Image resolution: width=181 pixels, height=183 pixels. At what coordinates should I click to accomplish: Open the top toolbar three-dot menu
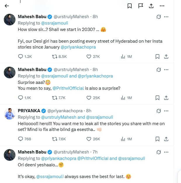(x=162, y=6)
